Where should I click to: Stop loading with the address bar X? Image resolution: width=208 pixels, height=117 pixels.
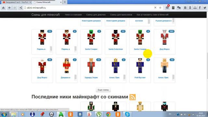[155, 8]
